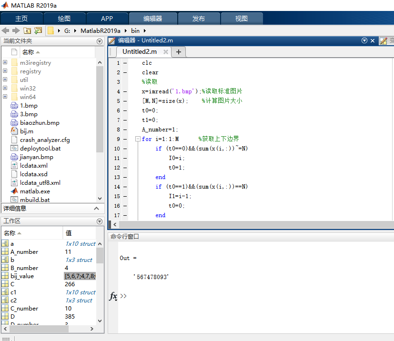Open the G: drive path dropdown arrow
The image size is (394, 341).
coord(75,30)
